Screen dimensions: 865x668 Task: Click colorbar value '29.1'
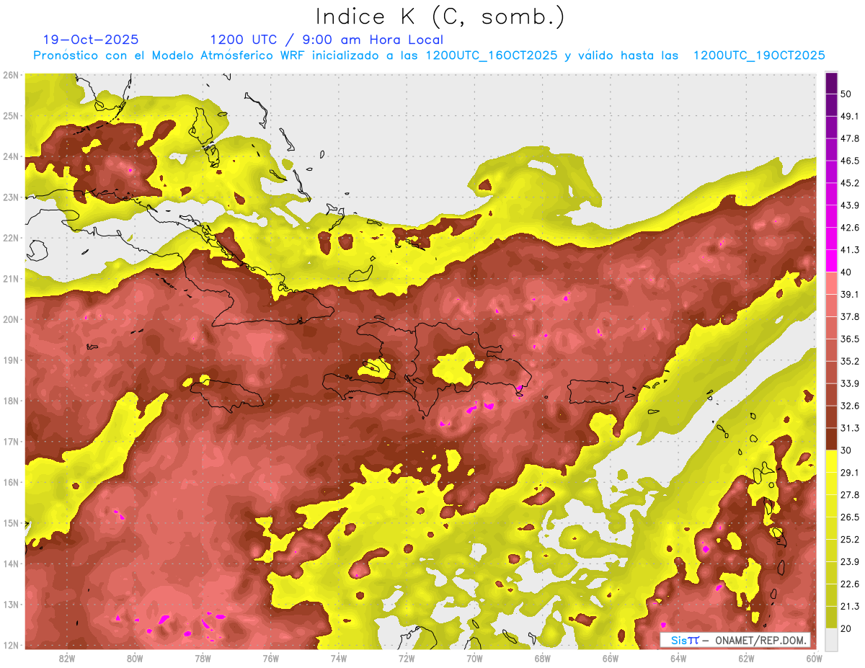(850, 473)
